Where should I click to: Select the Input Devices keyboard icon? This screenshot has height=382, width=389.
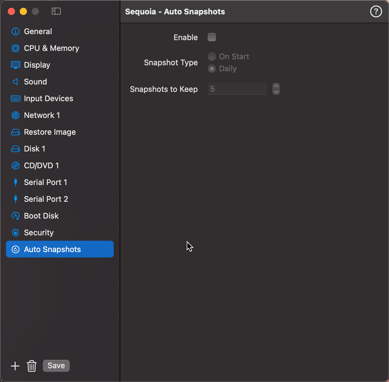15,98
